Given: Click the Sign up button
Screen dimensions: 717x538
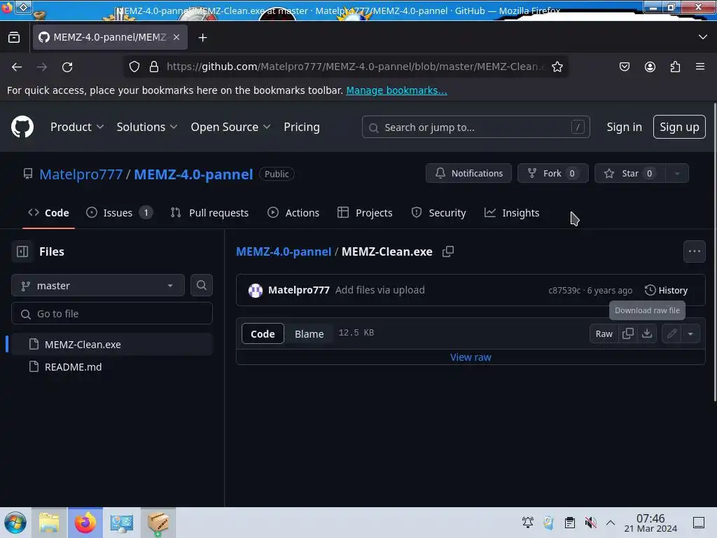Looking at the screenshot, I should [679, 127].
